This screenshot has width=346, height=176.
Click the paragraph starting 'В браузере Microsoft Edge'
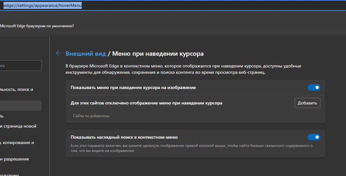(x=183, y=69)
